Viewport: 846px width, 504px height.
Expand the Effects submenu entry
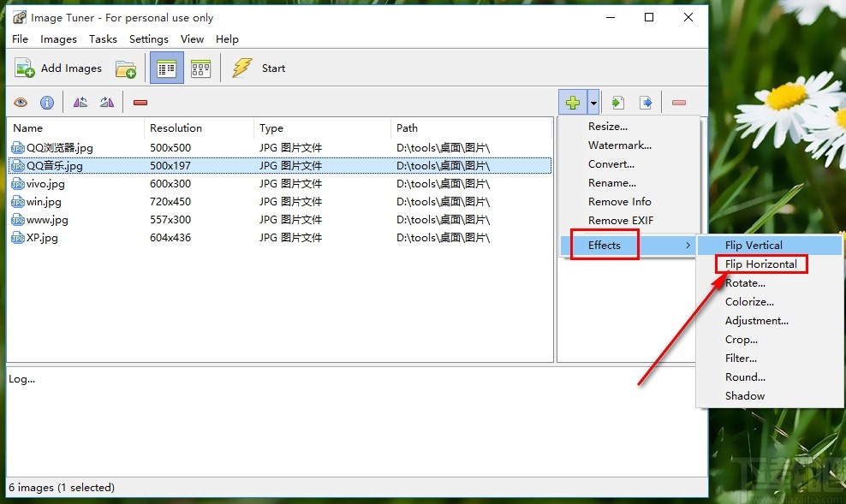click(605, 246)
